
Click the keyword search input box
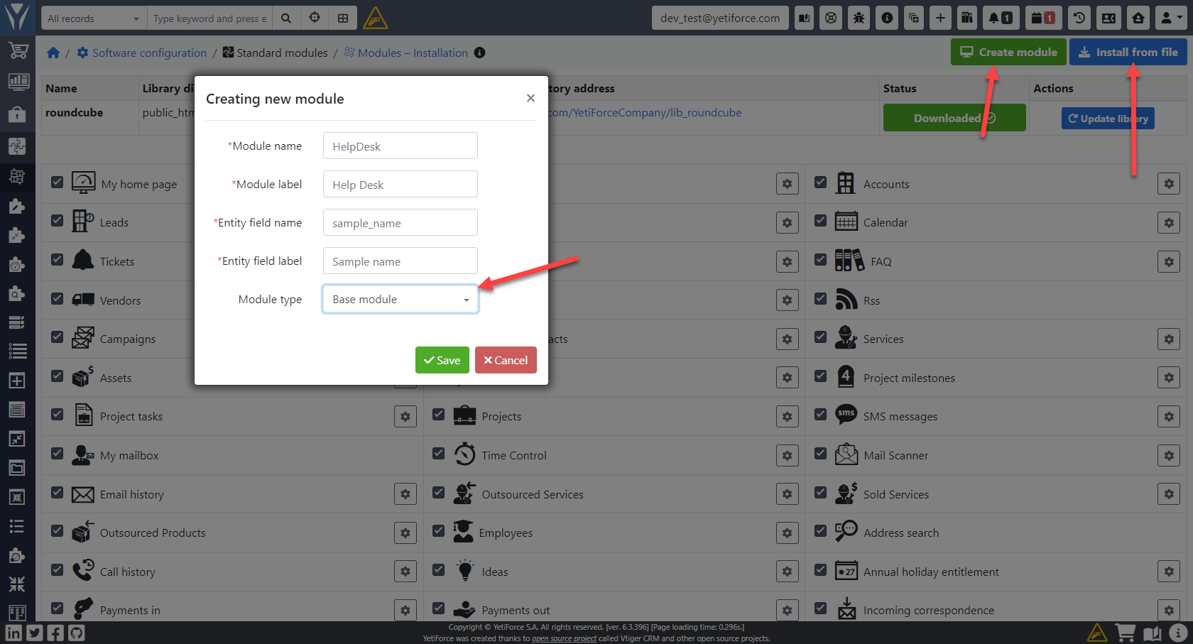point(210,18)
